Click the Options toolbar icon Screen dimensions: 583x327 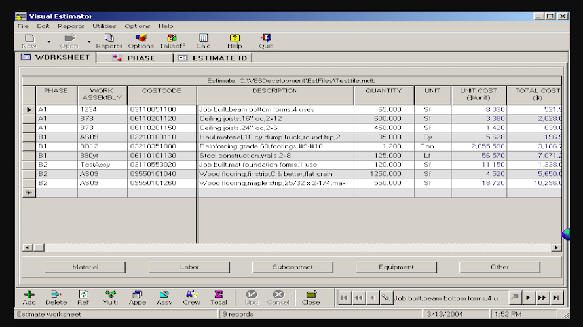pos(140,41)
